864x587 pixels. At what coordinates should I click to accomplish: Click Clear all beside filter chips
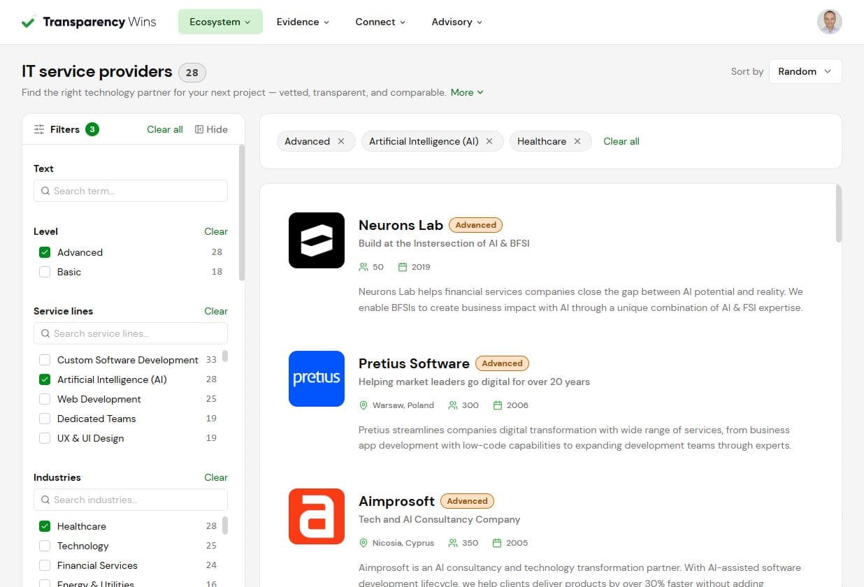click(621, 141)
